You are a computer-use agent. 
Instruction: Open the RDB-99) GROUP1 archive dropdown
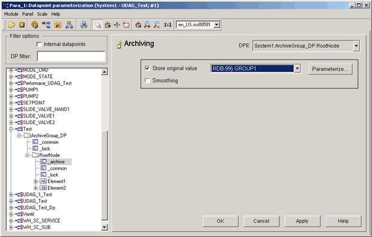[x=297, y=68]
